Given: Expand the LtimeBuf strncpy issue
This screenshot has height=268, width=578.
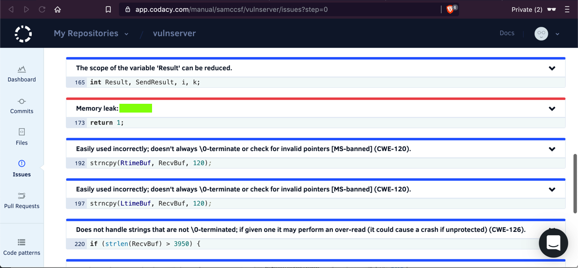Looking at the screenshot, I should coord(552,189).
